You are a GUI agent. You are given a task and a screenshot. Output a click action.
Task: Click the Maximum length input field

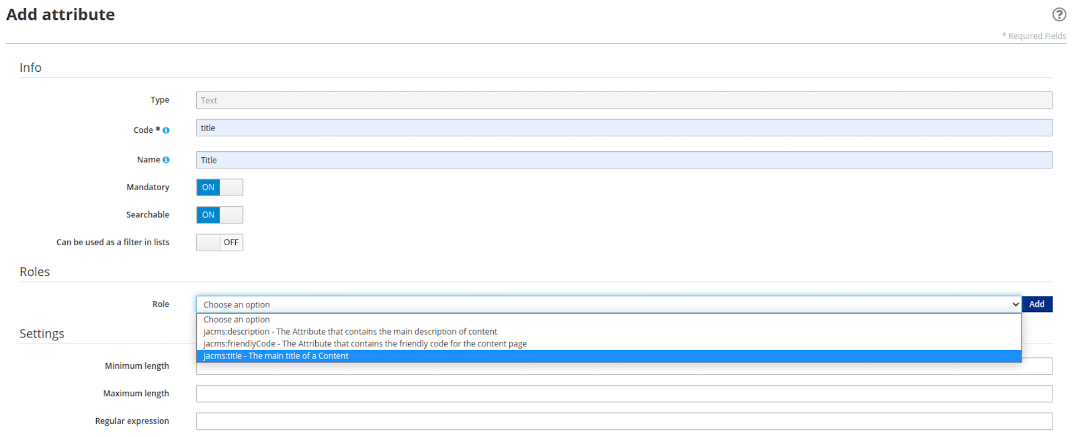pos(624,394)
